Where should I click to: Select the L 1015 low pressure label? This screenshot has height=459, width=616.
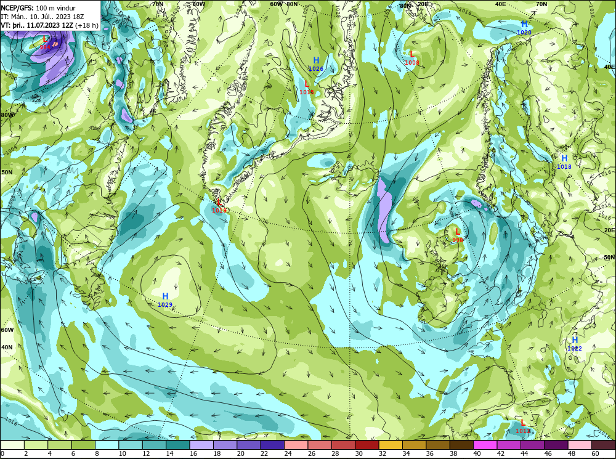point(307,87)
